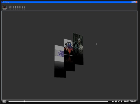
Task: Click the info icon in player bar
Action: coord(122,101)
